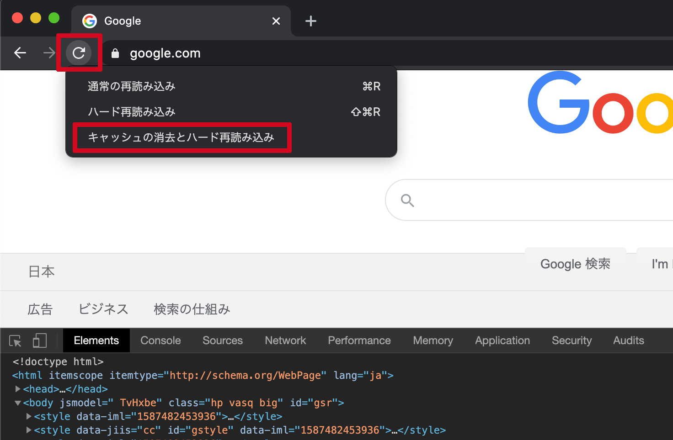Viewport: 673px width, 440px height.
Task: Switch to the Console tab
Action: point(160,340)
